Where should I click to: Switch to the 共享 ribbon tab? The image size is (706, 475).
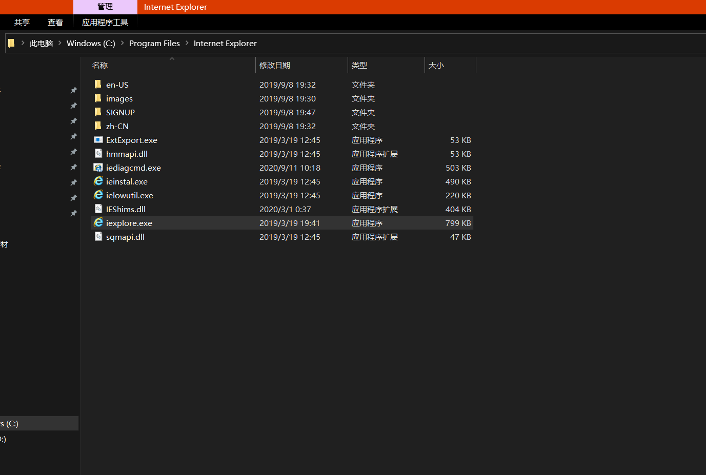pyautogui.click(x=22, y=23)
